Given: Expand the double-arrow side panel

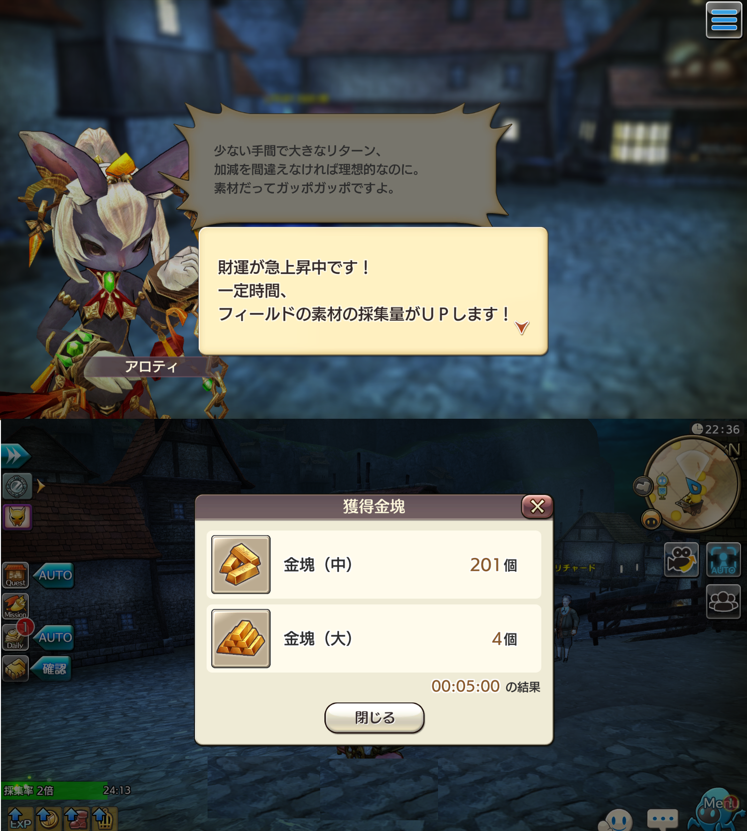Looking at the screenshot, I should point(15,456).
